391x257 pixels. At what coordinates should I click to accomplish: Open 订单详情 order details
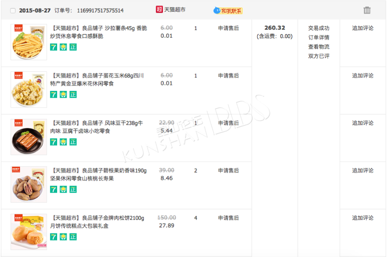pyautogui.click(x=319, y=38)
